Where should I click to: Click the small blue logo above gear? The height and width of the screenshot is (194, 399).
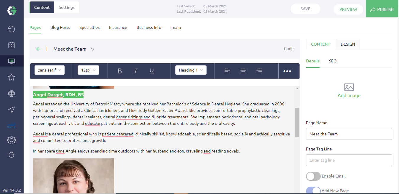(x=12, y=126)
